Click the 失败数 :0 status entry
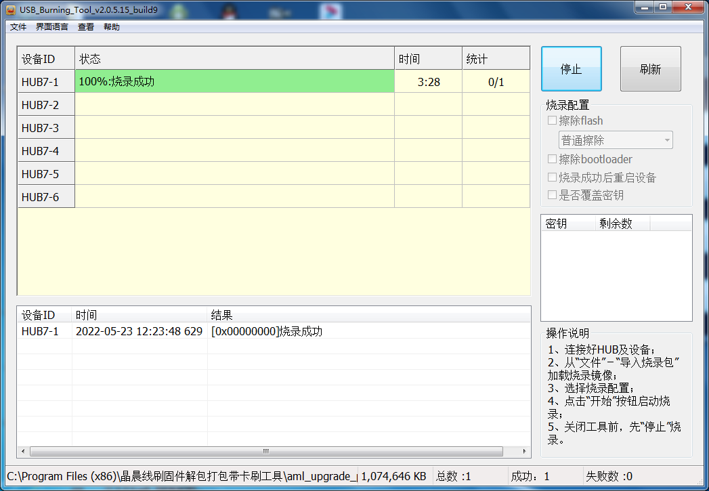The width and height of the screenshot is (709, 491). 609,476
